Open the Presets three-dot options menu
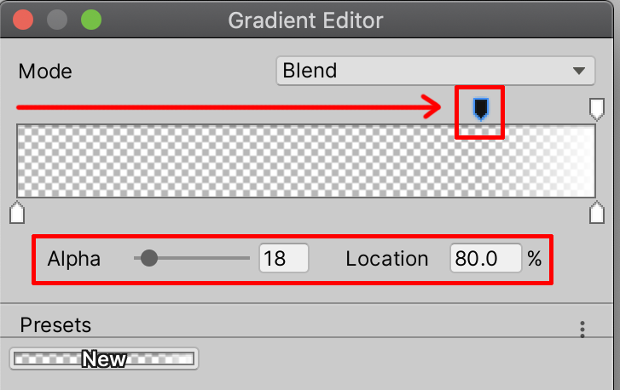Image resolution: width=620 pixels, height=390 pixels. pos(582,329)
